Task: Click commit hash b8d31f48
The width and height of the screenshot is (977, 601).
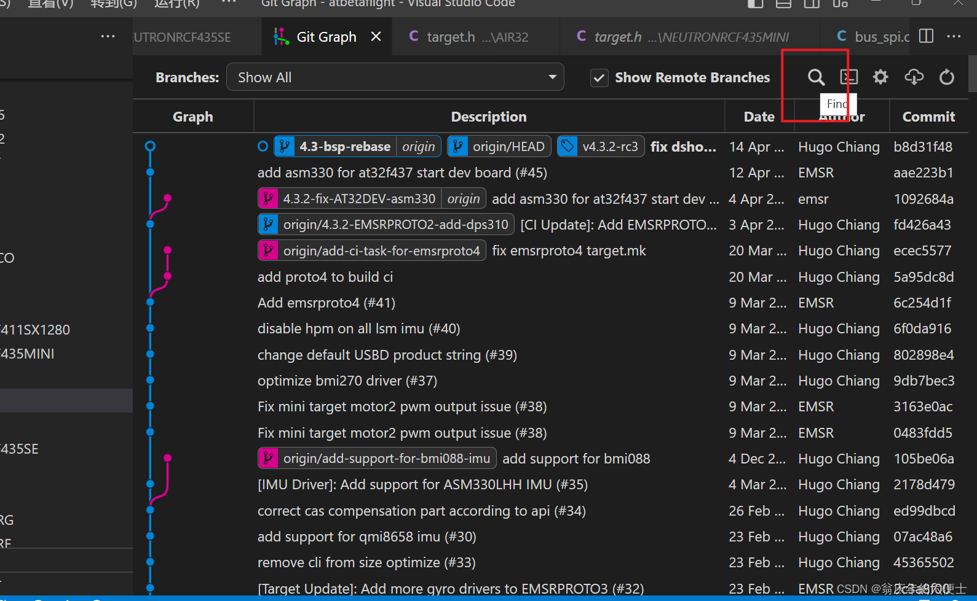Action: [923, 147]
